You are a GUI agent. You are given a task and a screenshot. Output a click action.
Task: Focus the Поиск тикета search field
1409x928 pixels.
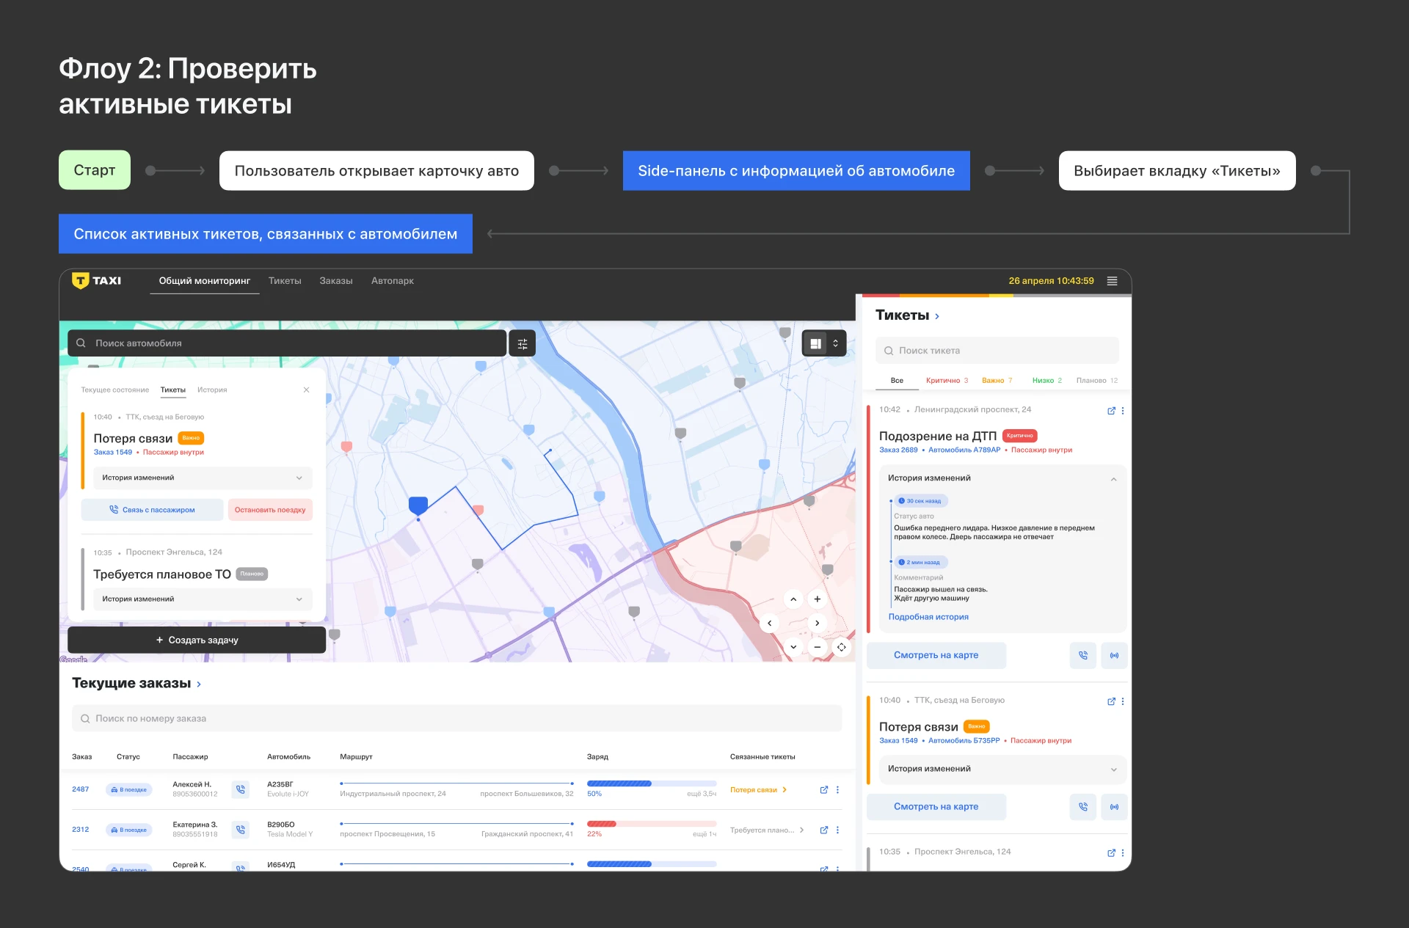(997, 351)
